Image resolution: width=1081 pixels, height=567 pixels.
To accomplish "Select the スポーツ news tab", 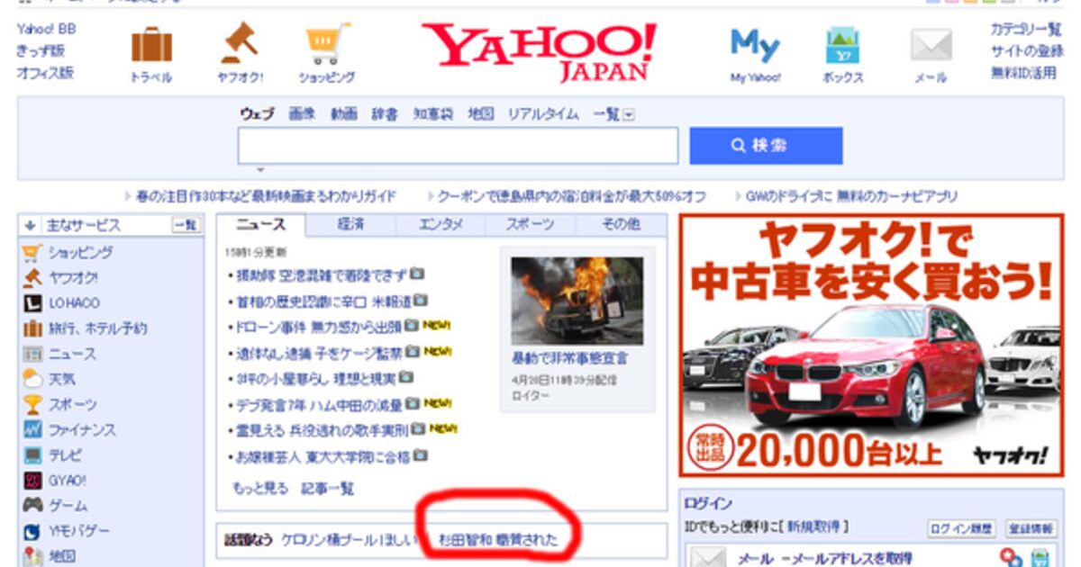I will (530, 225).
